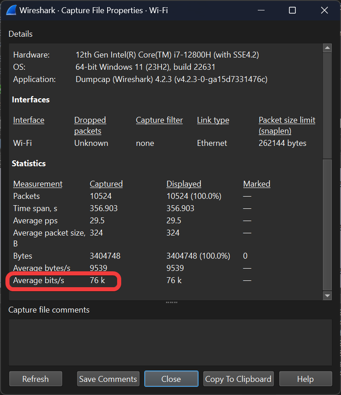Click the Capture filter column header
This screenshot has height=395, width=341.
pyautogui.click(x=159, y=120)
